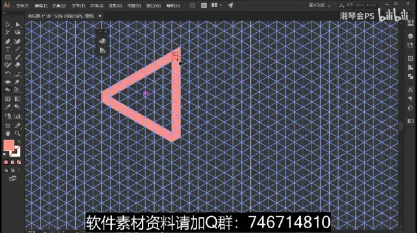Apply solid Color mode button
This screenshot has width=417, height=233.
6,162
